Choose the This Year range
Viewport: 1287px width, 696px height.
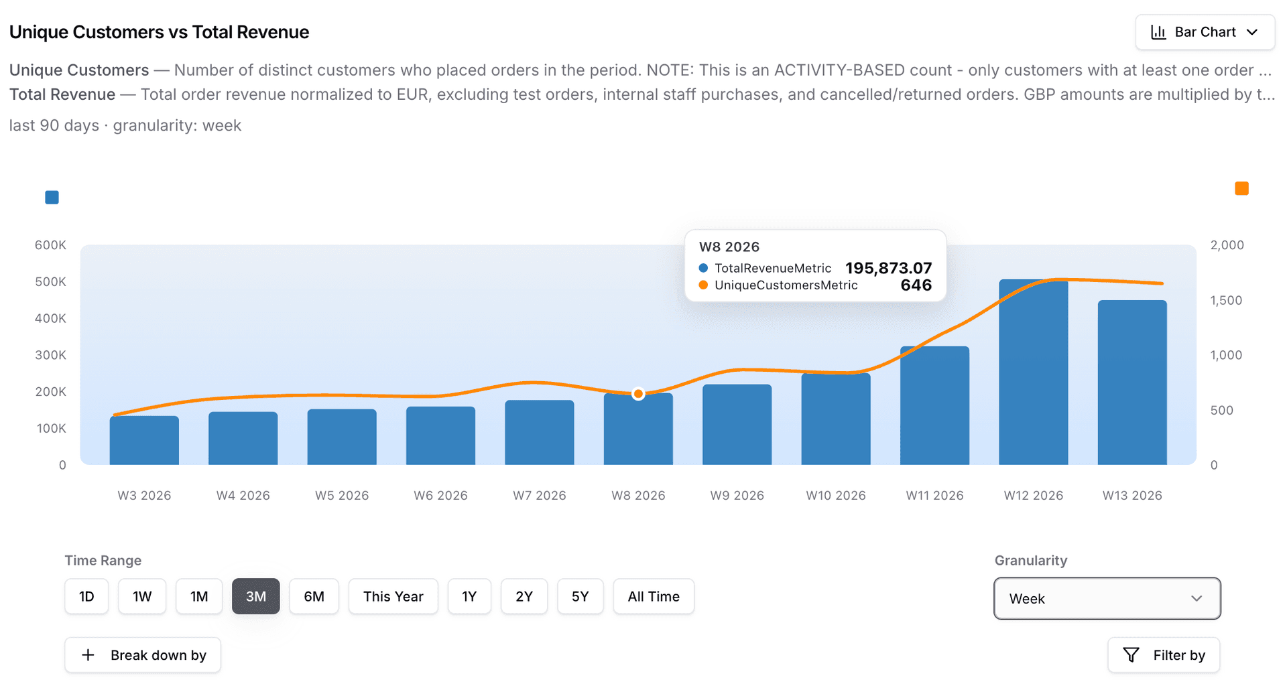393,596
